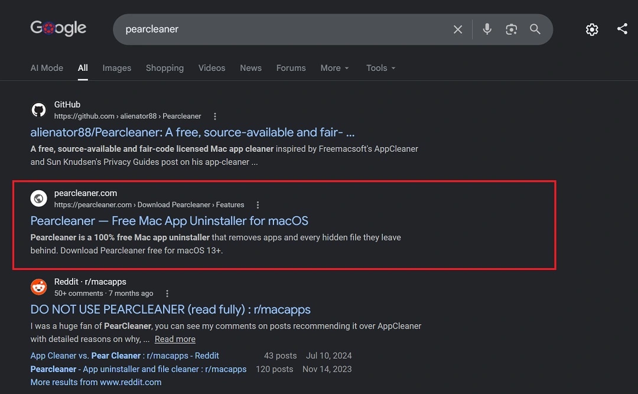638x394 pixels.
Task: Open three-dot menu for the pearcleaner.com result
Action: point(258,205)
